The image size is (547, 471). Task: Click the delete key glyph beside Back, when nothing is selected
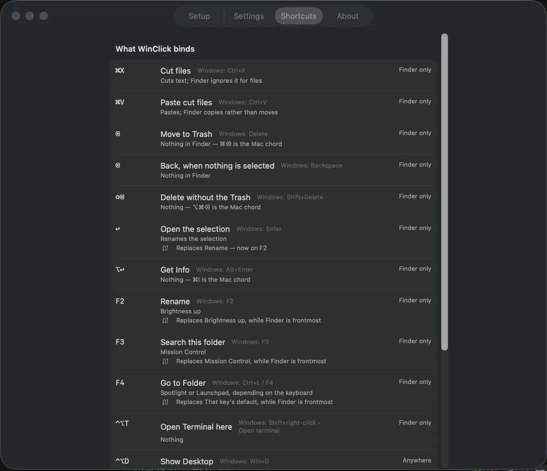pyautogui.click(x=118, y=165)
